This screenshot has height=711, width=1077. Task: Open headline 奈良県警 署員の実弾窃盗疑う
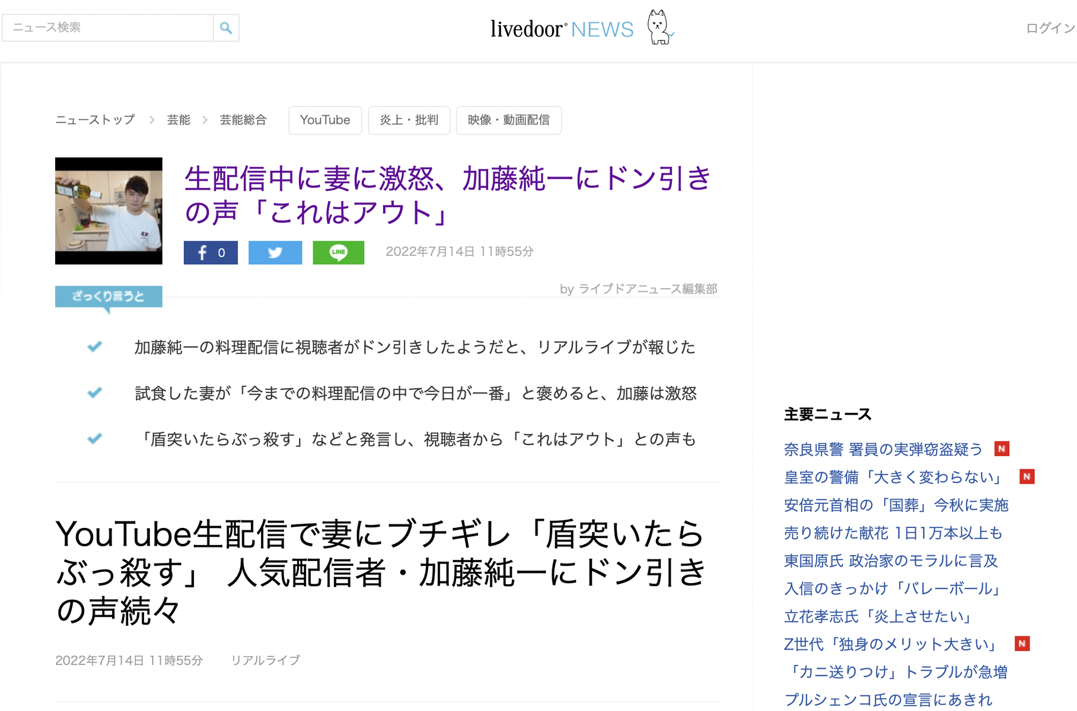pyautogui.click(x=884, y=449)
